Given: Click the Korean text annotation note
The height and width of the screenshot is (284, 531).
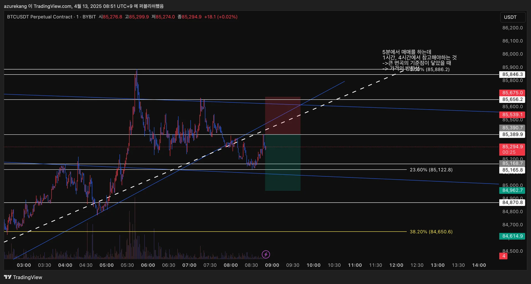Looking at the screenshot, I should pyautogui.click(x=419, y=60).
